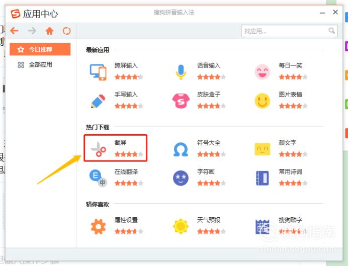
Task: Click the 应用中心 window title
Action: [x=40, y=14]
